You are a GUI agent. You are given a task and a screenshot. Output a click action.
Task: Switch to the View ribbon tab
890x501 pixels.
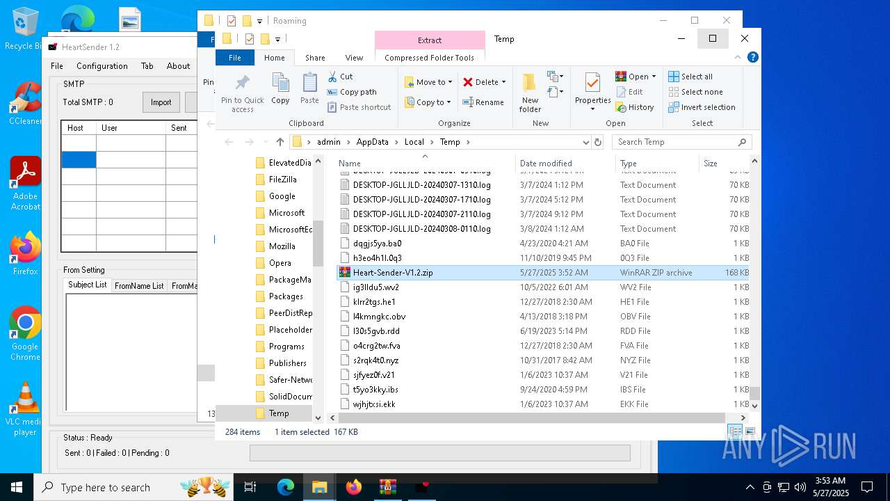(354, 58)
